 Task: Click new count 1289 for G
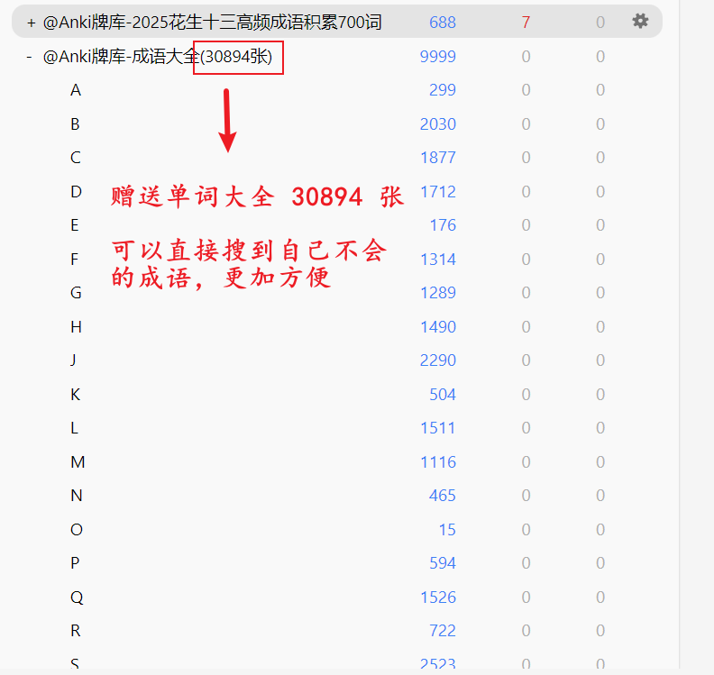click(x=437, y=293)
